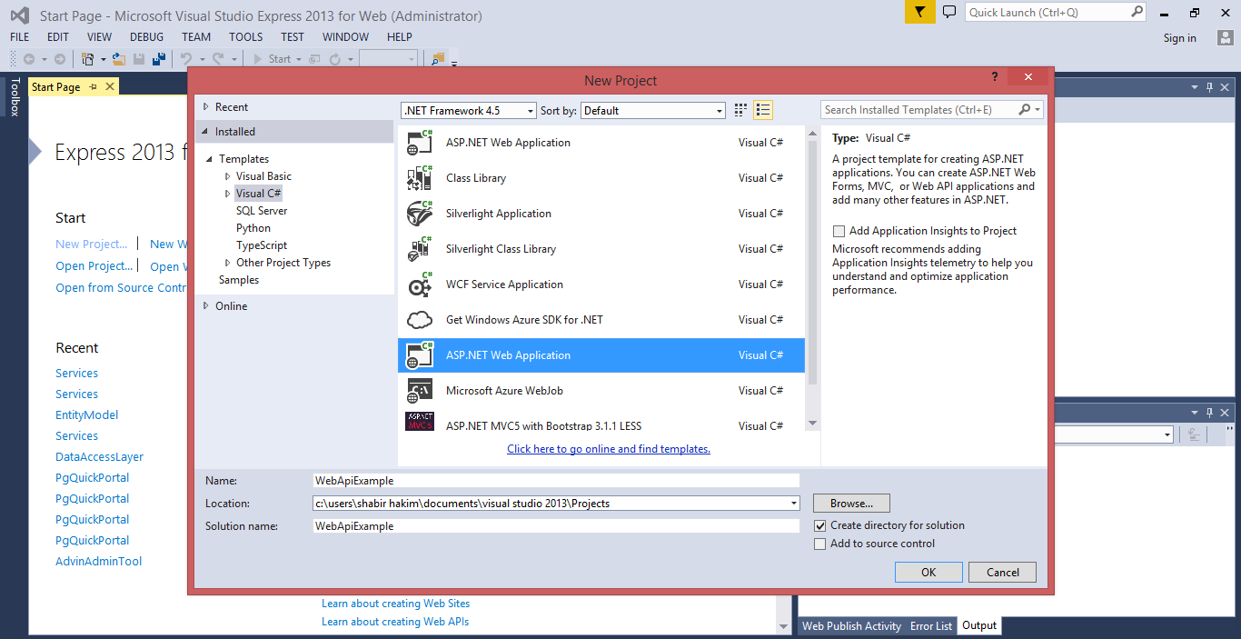The image size is (1241, 639).
Task: Click the Navigate Backward arrow icon
Action: click(x=29, y=58)
